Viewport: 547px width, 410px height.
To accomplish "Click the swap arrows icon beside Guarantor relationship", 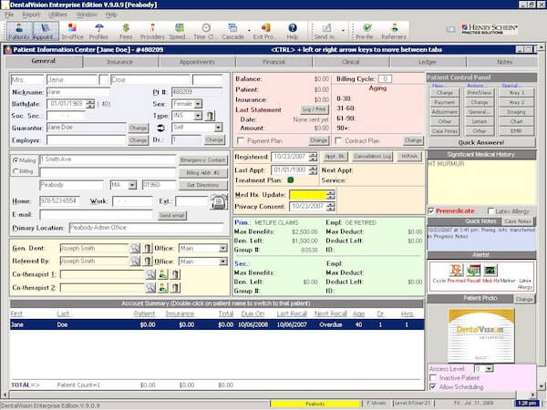I will (160, 128).
